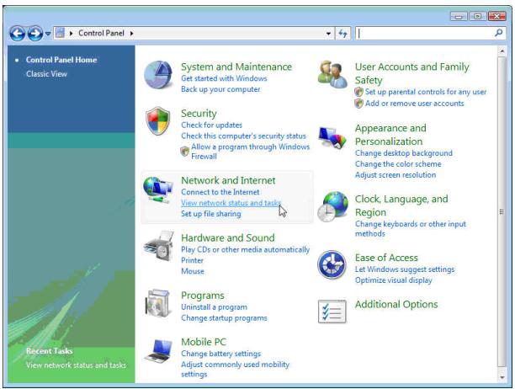Click the Back navigation arrow button

(x=17, y=33)
